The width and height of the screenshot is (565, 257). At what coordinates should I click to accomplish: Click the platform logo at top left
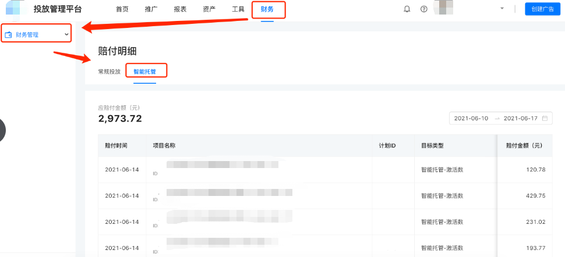15,9
